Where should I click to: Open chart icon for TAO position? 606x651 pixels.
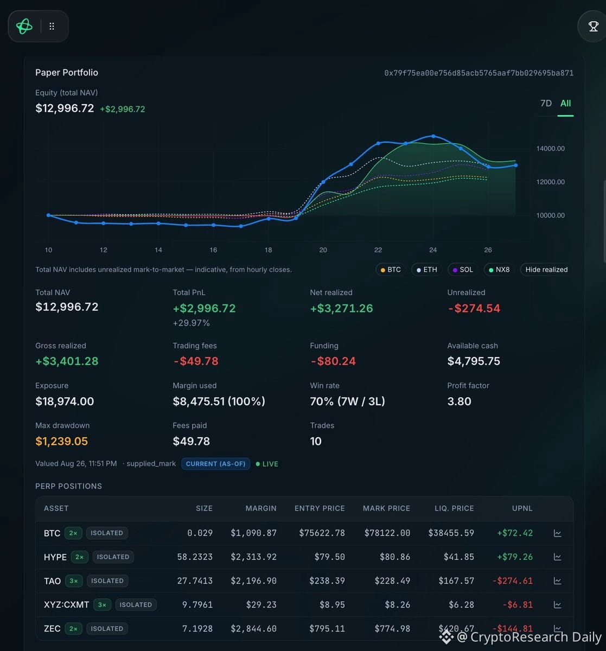click(x=557, y=581)
